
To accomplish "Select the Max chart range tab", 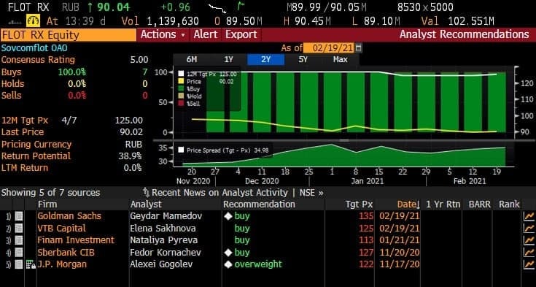I will [340, 59].
